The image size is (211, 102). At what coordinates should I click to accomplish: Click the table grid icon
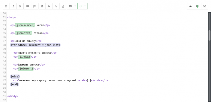tap(70, 6)
